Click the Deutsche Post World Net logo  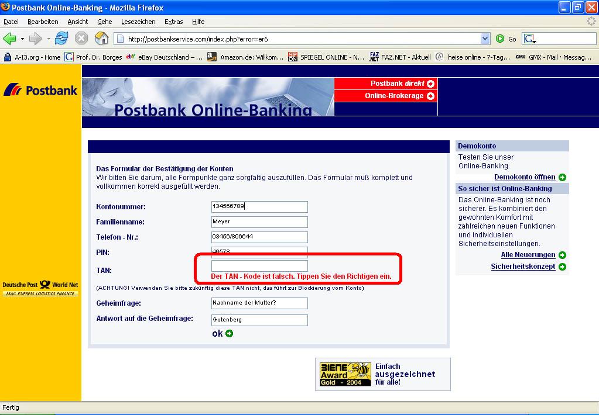coord(40,289)
